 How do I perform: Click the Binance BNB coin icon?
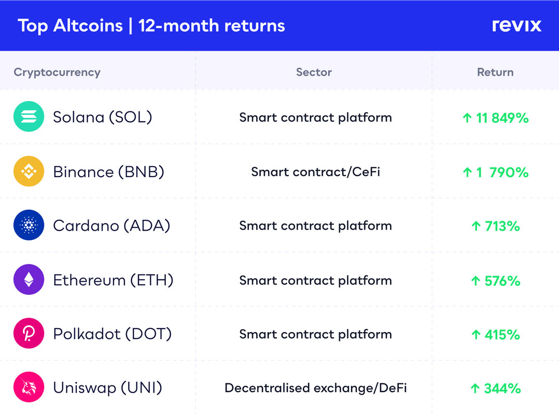click(x=29, y=172)
